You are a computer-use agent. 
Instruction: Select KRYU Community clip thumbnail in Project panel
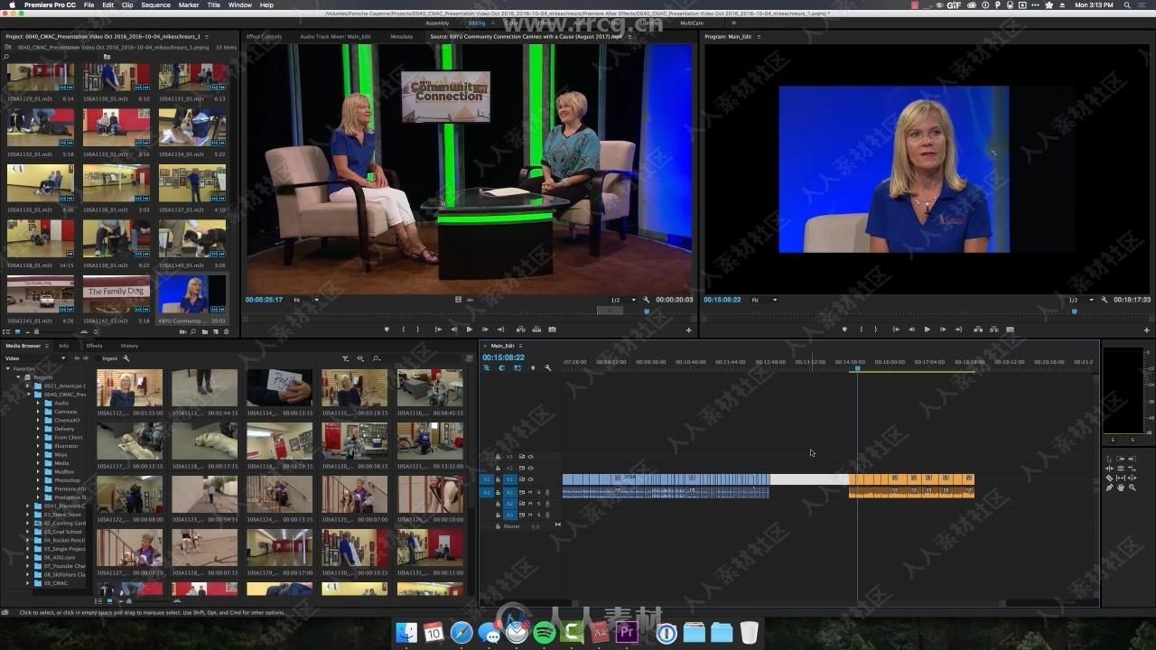(192, 294)
